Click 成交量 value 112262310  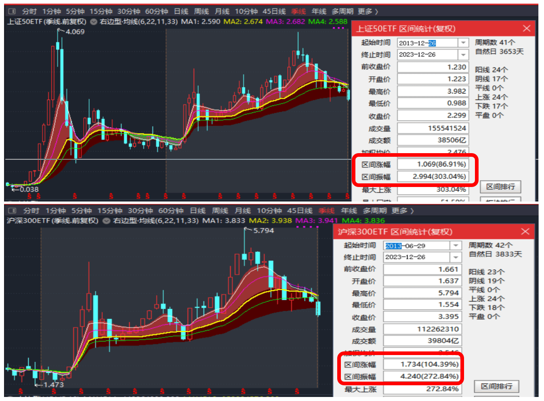[x=422, y=329]
